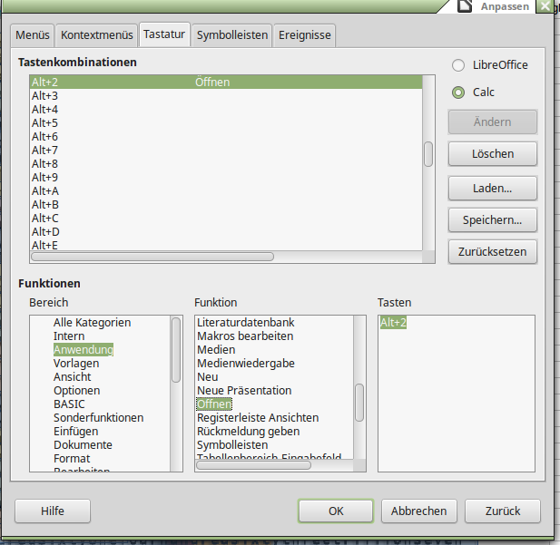Click the Löschen button
Image resolution: width=560 pixels, height=545 pixels.
click(493, 154)
